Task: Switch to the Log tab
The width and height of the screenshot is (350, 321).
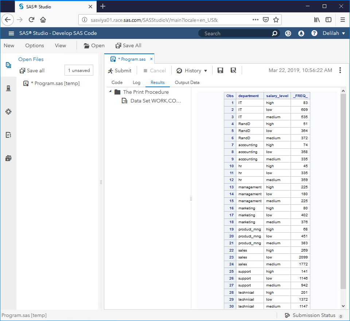Action: click(136, 83)
